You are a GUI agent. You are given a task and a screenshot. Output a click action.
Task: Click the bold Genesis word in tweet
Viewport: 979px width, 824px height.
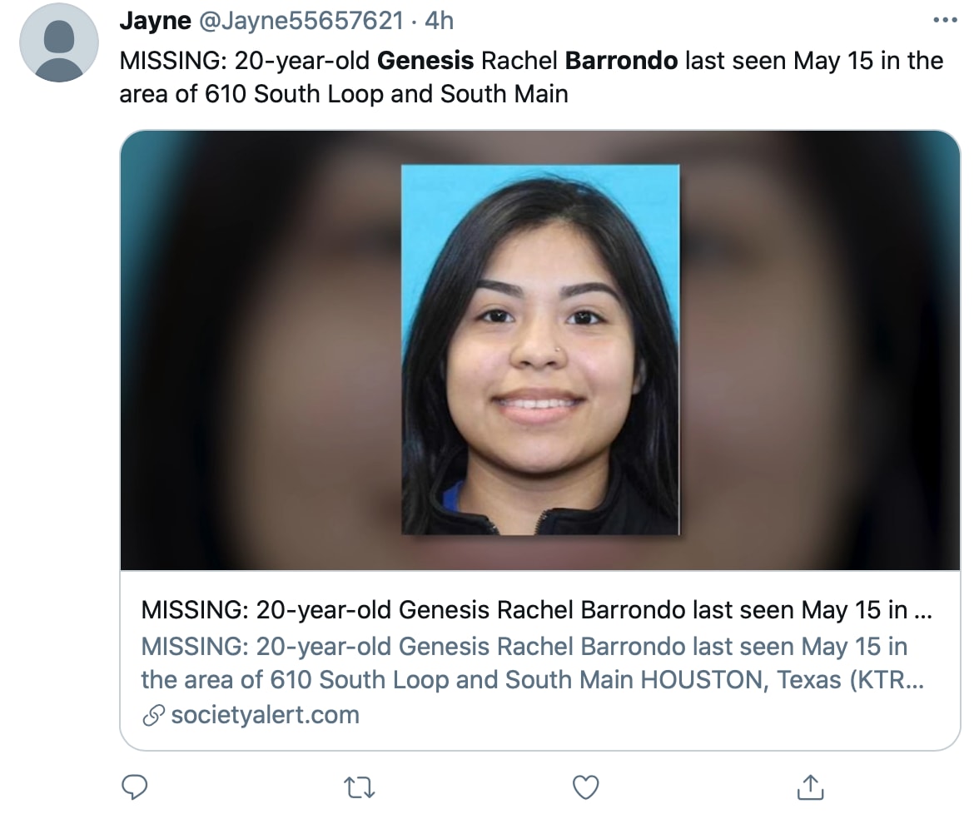click(425, 61)
